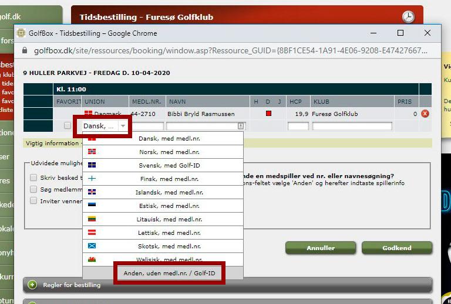Click the Klub input field
The width and height of the screenshot is (451, 304).
pos(352,126)
